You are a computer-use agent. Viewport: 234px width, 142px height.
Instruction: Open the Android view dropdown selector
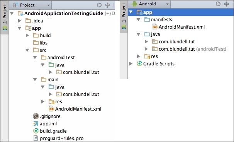pyautogui.click(x=149, y=4)
